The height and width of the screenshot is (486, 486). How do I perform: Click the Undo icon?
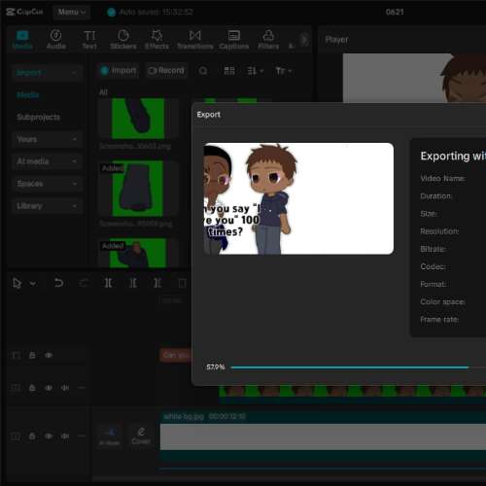[x=59, y=283]
